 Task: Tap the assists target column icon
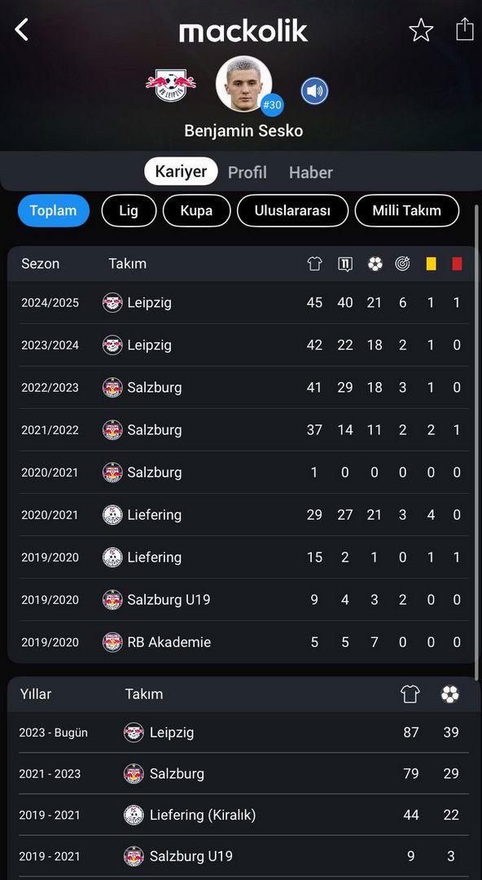402,263
